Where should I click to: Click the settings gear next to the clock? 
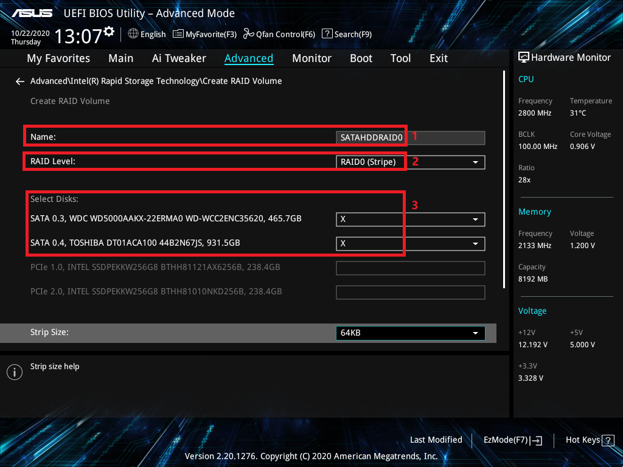click(109, 31)
